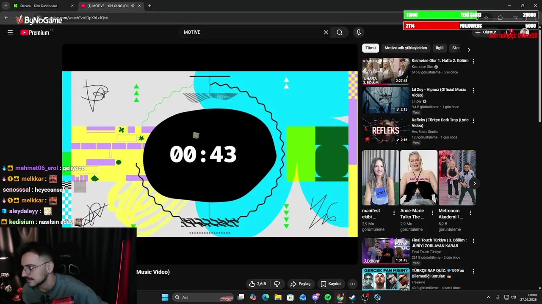Click the magnifier search button
542x304 pixels.
click(x=340, y=33)
